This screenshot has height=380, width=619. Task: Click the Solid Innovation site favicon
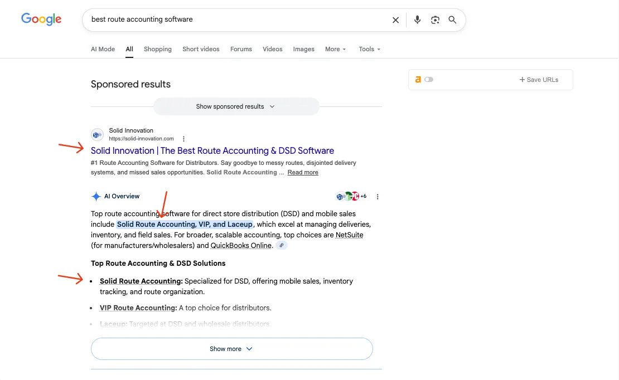click(97, 134)
